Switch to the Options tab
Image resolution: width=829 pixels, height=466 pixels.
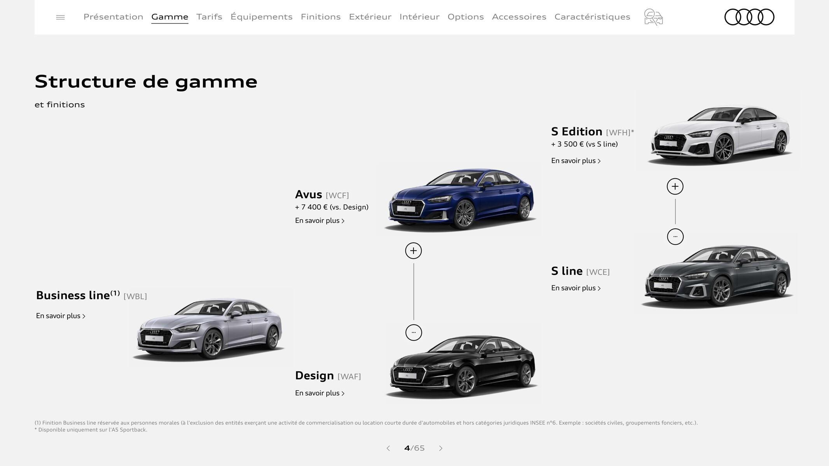(x=466, y=17)
